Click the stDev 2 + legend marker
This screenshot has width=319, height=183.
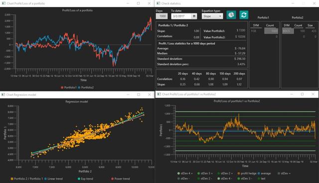click(x=219, y=173)
